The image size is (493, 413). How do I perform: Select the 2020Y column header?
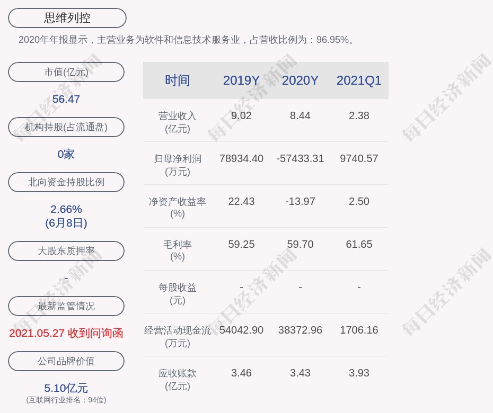coord(300,80)
